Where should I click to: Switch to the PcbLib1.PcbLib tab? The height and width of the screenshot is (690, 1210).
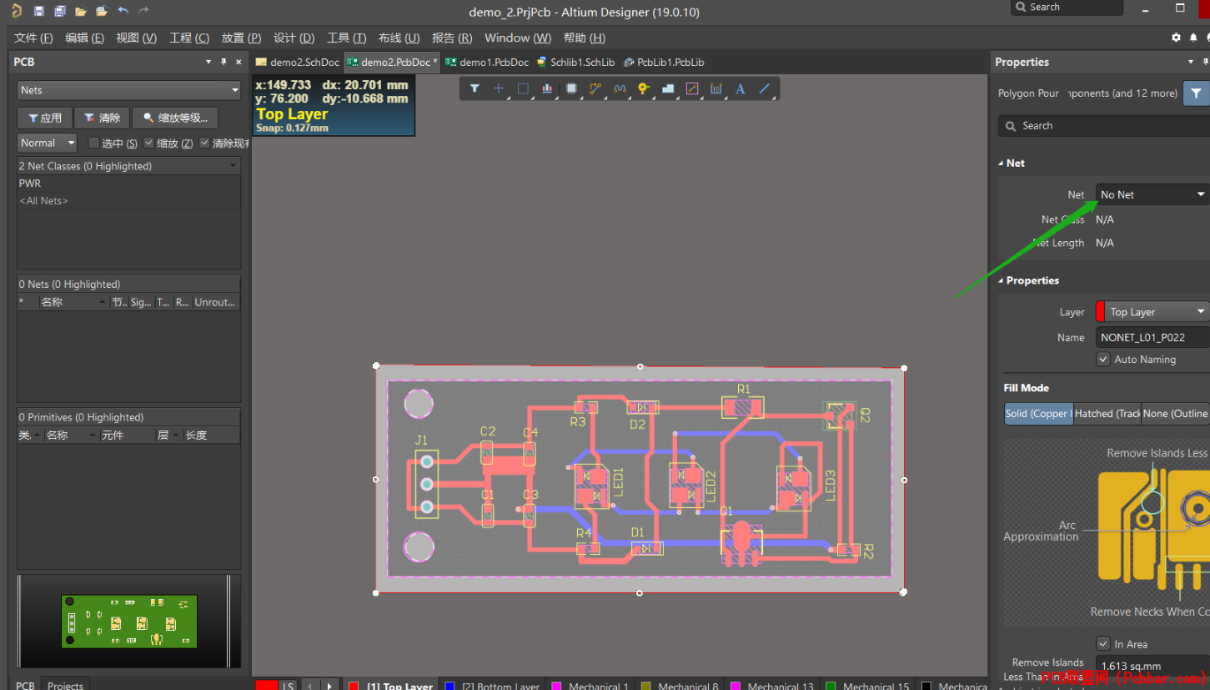pyautogui.click(x=664, y=63)
